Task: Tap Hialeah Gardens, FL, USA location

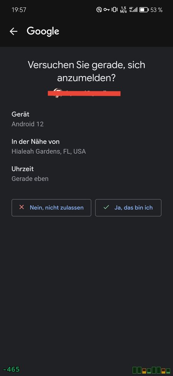Action: point(49,152)
